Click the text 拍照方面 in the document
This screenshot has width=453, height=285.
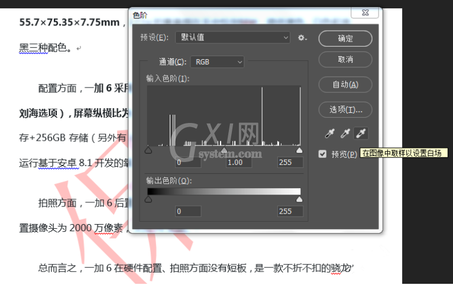pos(57,203)
